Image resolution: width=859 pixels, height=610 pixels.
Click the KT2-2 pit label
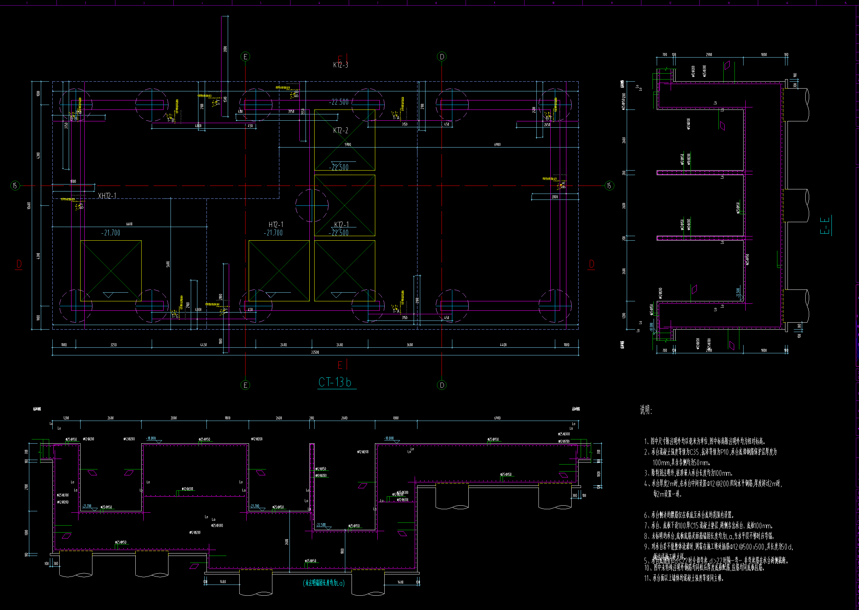click(341, 130)
